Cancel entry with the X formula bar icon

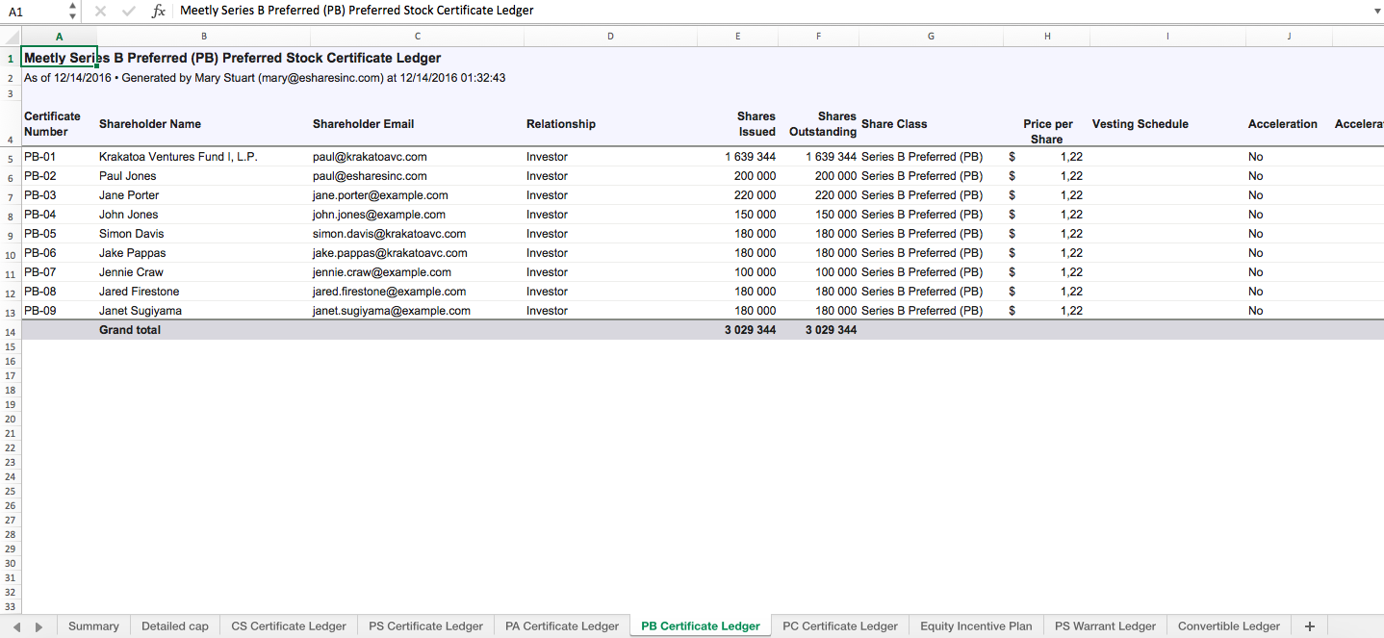[x=100, y=12]
